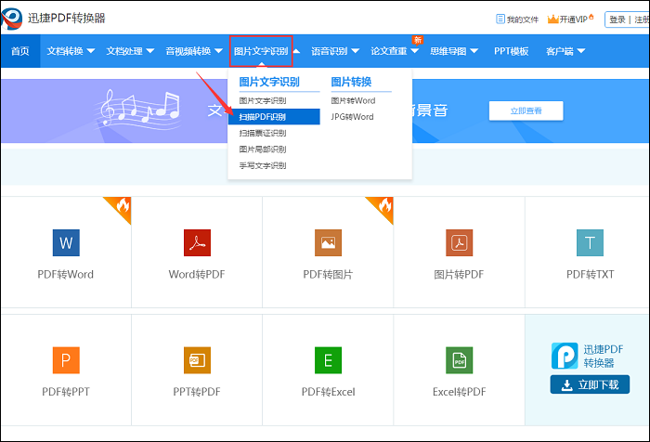
Task: Select 扫描PDF识别 from the dropdown
Action: click(x=274, y=116)
